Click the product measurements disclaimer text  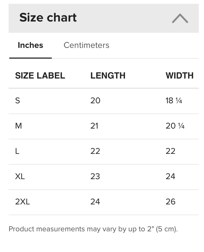(93, 229)
